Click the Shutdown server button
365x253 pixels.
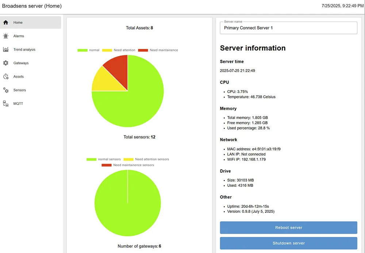(x=288, y=243)
